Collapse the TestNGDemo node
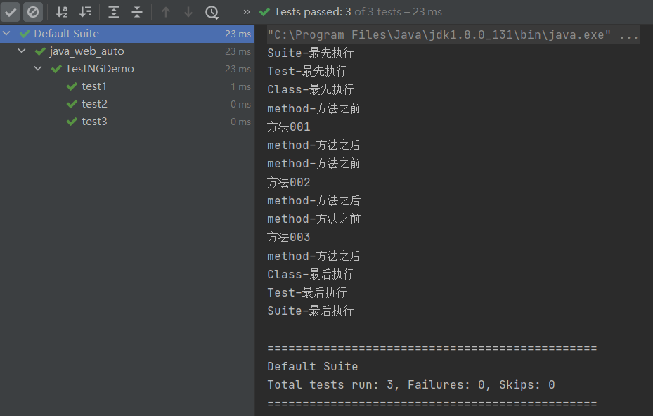Screen dimensions: 653x416 [x=38, y=68]
